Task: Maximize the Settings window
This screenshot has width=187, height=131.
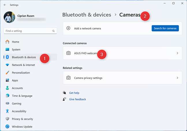Action: pyautogui.click(x=173, y=3)
